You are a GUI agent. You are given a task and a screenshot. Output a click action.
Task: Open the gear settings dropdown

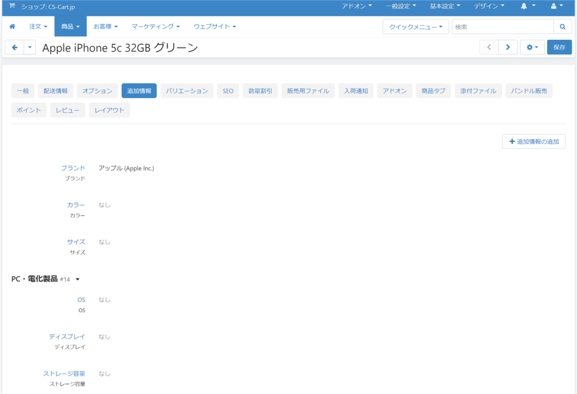coord(532,47)
